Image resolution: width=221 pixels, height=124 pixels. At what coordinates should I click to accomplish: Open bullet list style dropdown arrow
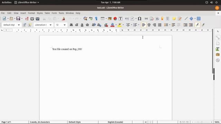pos(132,25)
